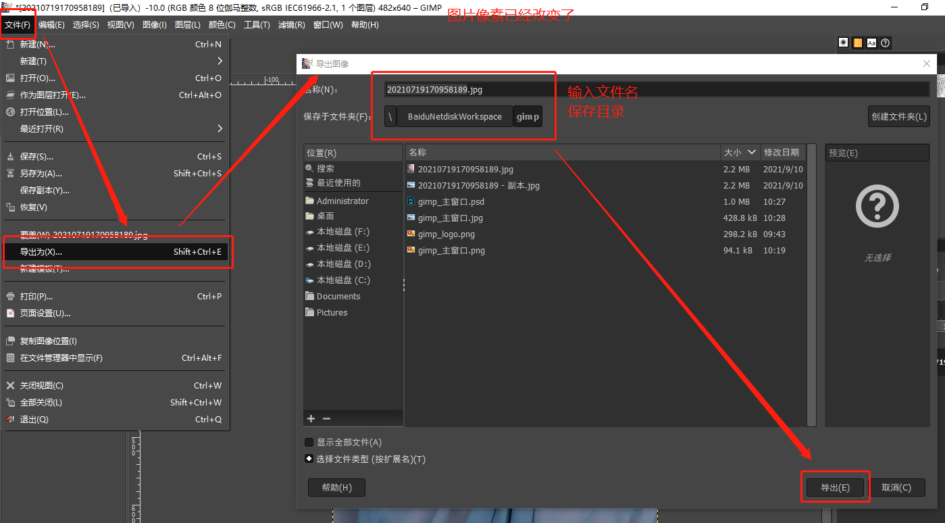Choose 另存为(A)... in File menu
Viewport: 945px width, 523px height.
click(x=116, y=174)
